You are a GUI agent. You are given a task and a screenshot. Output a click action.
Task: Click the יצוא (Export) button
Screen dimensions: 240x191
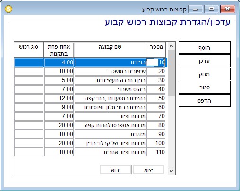[x=148, y=170]
